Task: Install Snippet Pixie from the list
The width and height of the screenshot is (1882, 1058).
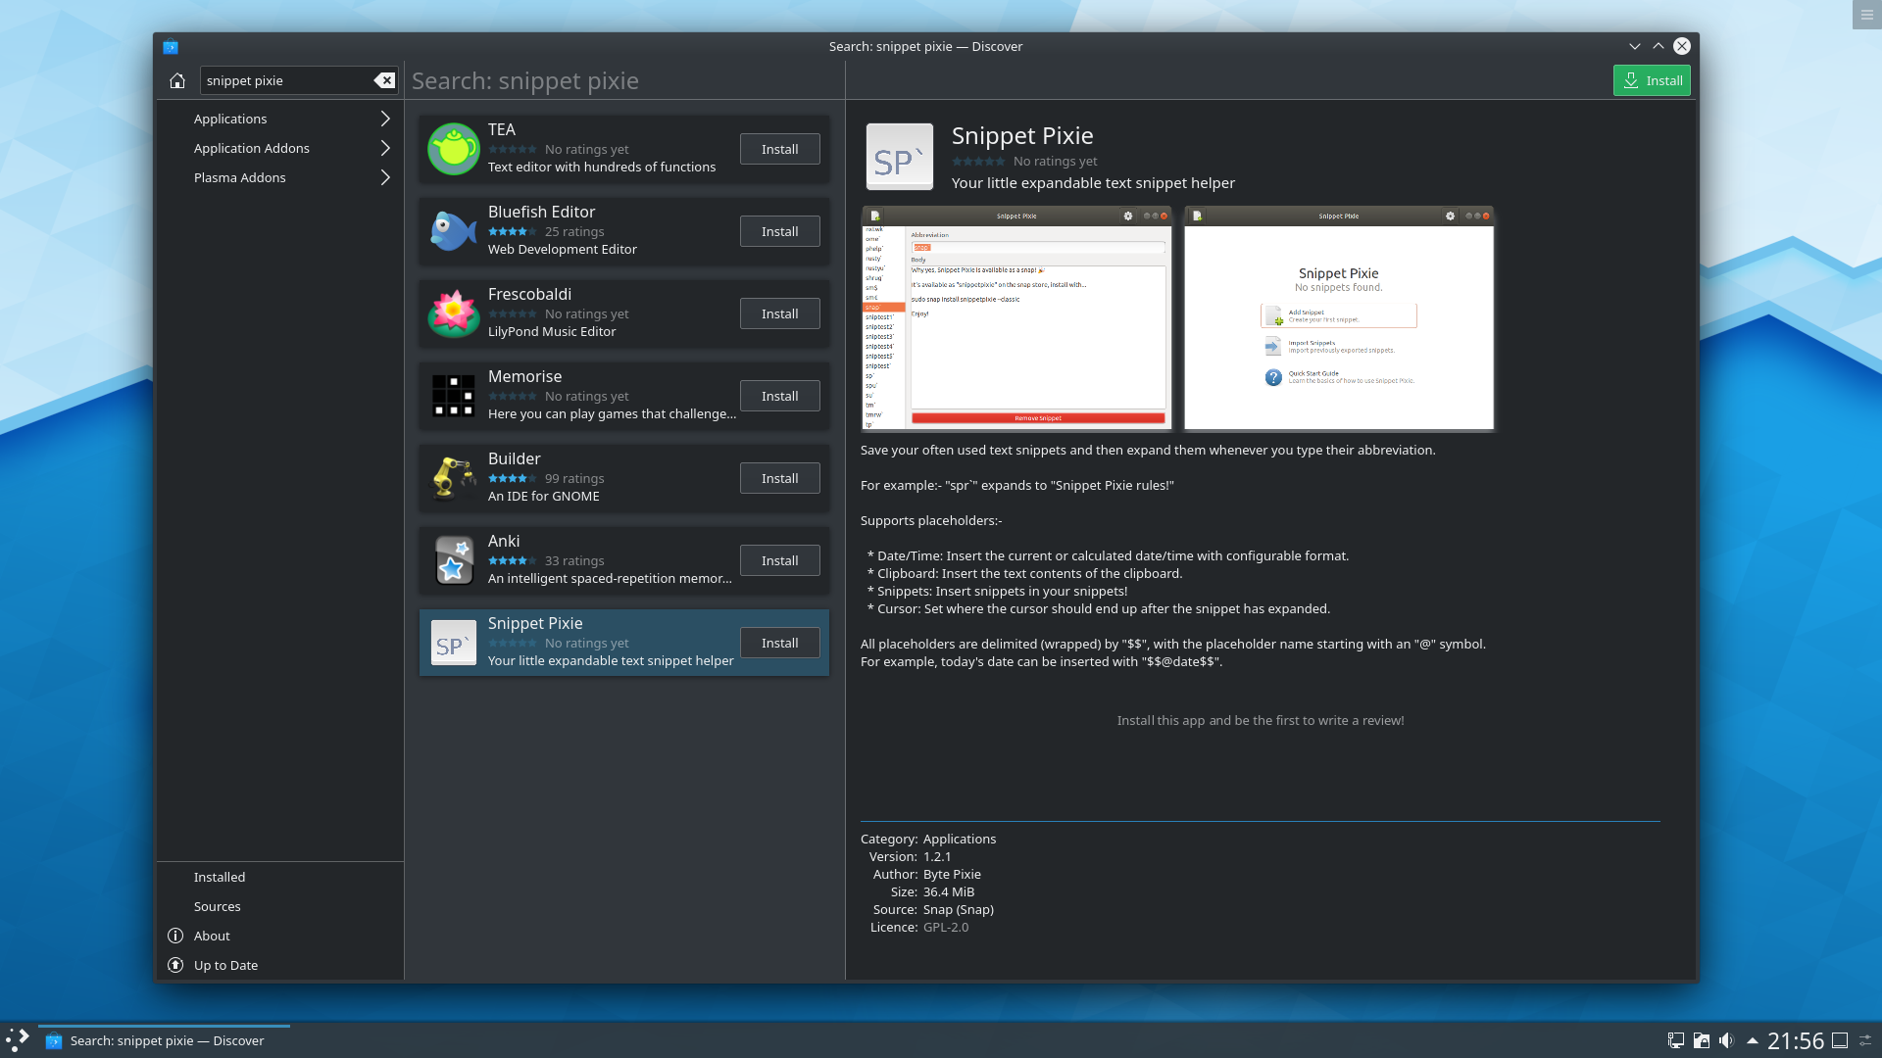Action: click(780, 643)
